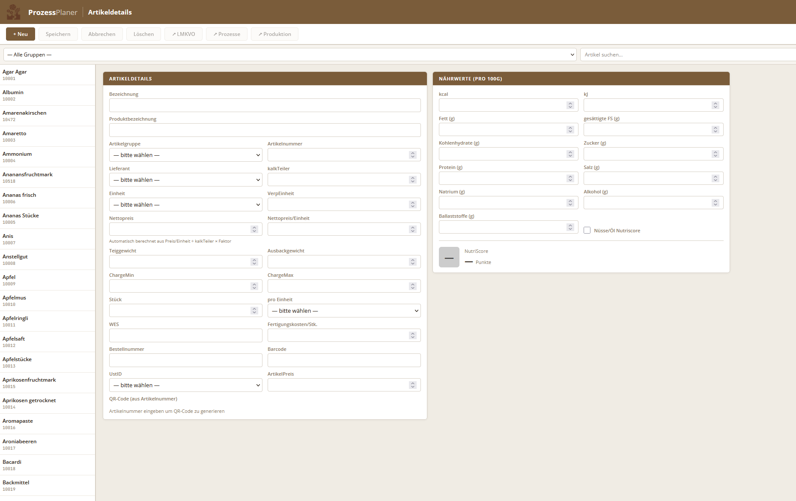The image size is (796, 501).
Task: Click the Nettopreis spinner arrows
Action: (x=254, y=229)
